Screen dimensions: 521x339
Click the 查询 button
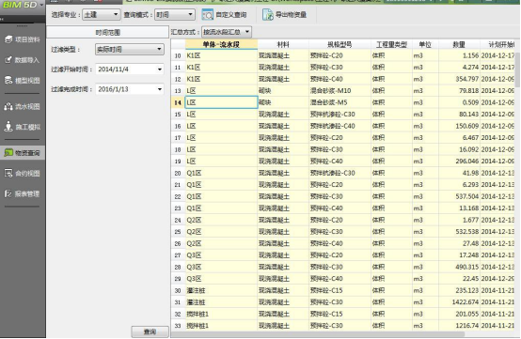[150, 331]
